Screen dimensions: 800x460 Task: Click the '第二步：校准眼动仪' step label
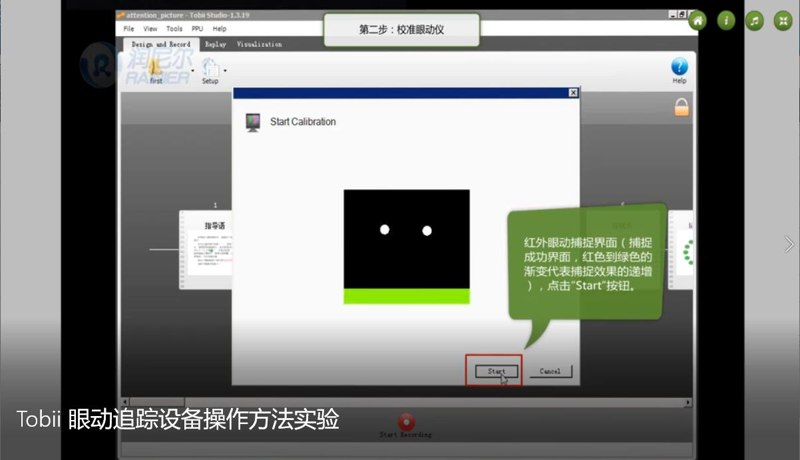[x=401, y=30]
